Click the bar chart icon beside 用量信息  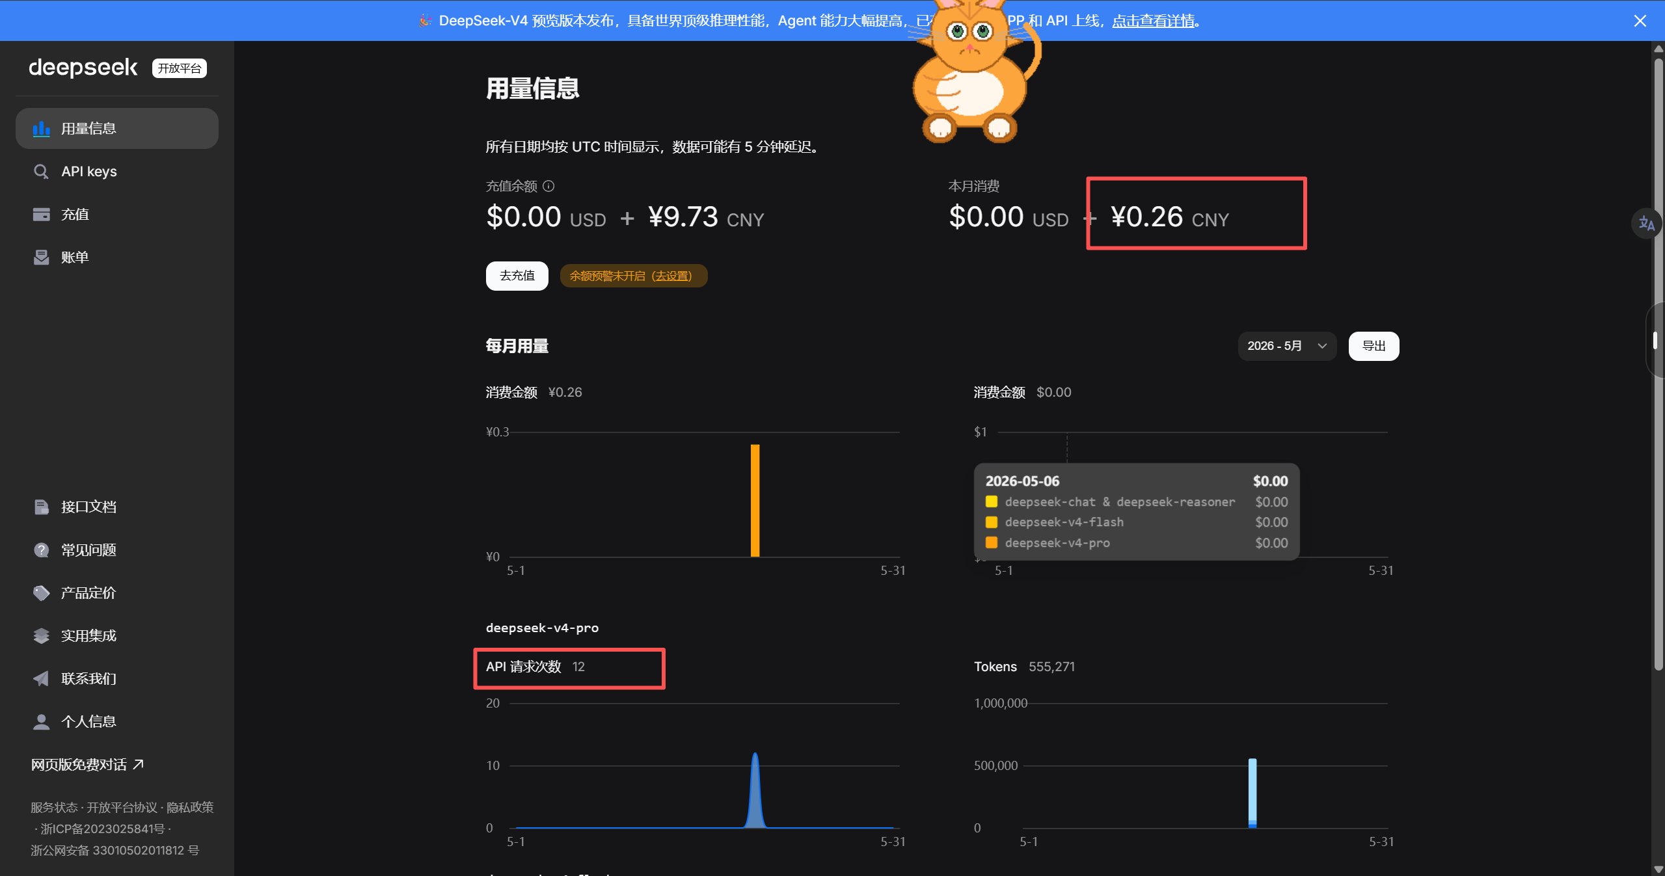(42, 129)
